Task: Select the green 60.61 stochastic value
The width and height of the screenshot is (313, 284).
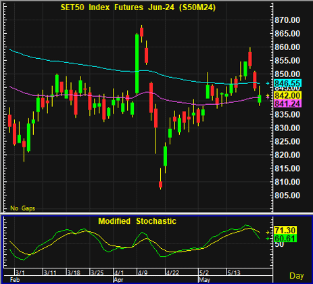Action: [285, 239]
